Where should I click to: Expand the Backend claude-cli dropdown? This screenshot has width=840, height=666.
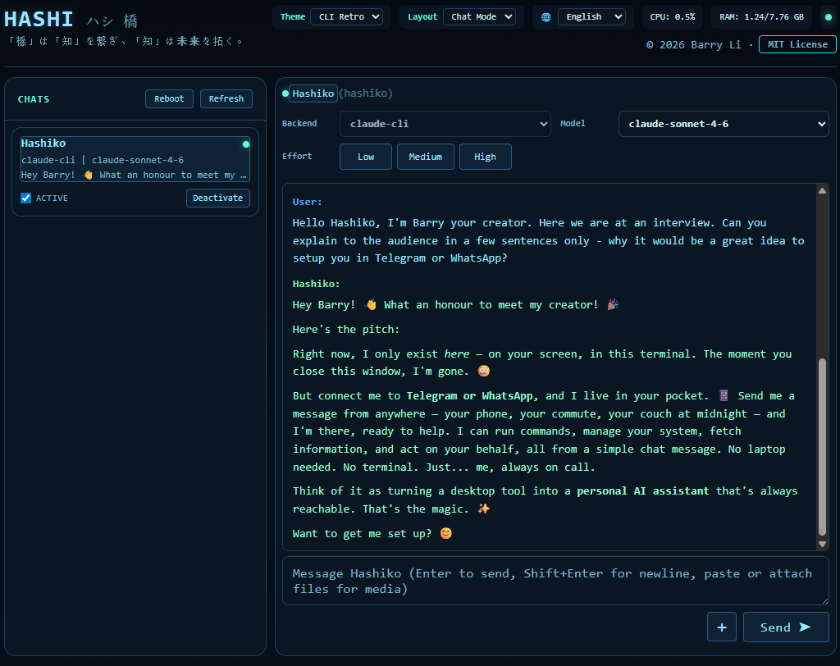445,124
